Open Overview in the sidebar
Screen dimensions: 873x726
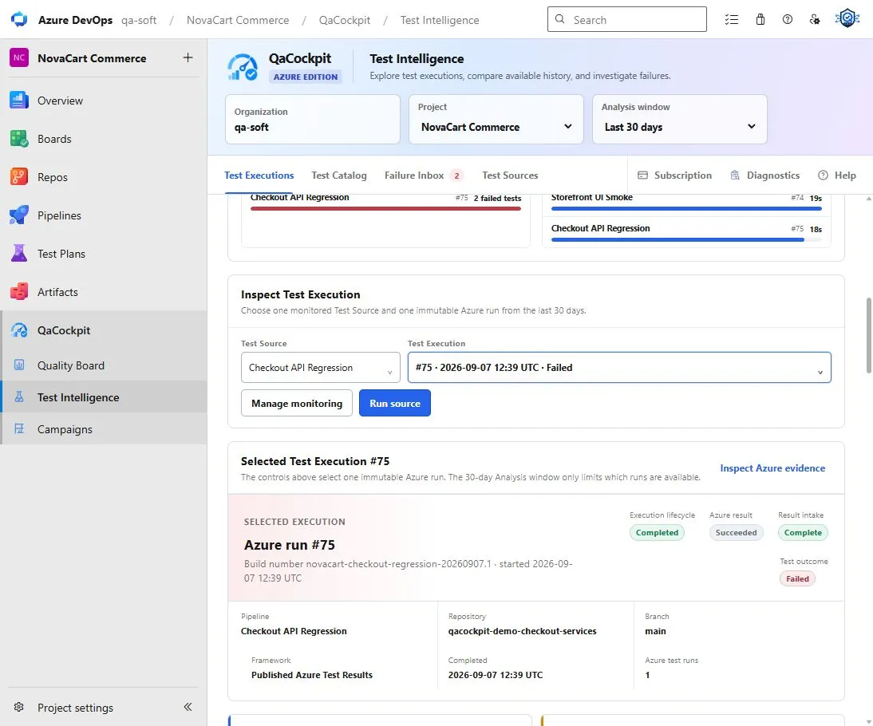(x=104, y=101)
